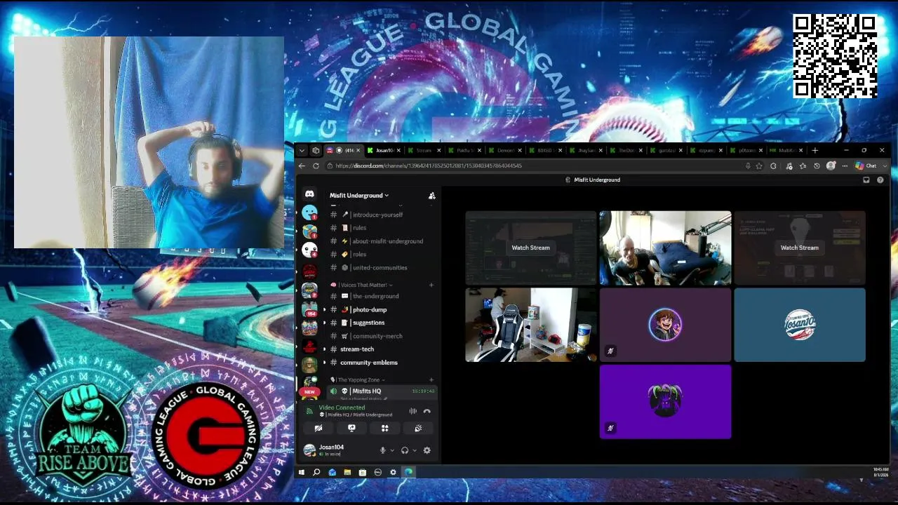Select the bald man's webcam tile
Screen dimensions: 898x505
pyautogui.click(x=665, y=248)
